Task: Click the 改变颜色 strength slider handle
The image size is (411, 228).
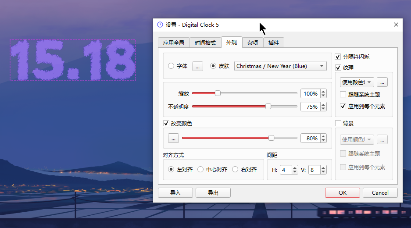Action: tap(271, 138)
